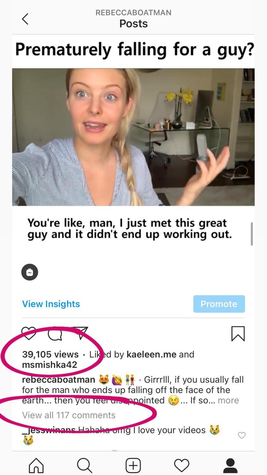Tap the IGTV badge icon under the video
The width and height of the screenshot is (267, 475).
coord(30,272)
